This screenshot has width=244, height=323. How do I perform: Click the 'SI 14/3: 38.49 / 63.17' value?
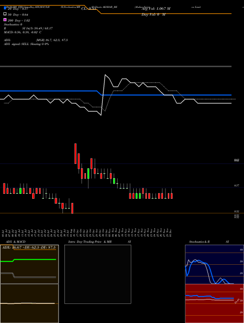pos(37,28)
